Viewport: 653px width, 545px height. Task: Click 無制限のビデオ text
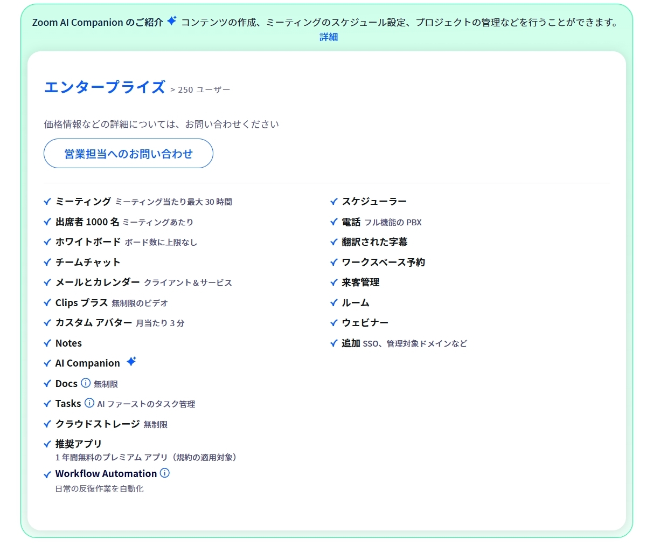pos(140,303)
